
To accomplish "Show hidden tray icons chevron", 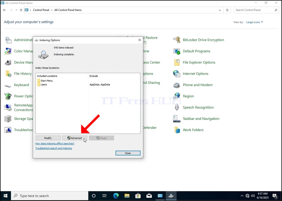I will (242, 196).
